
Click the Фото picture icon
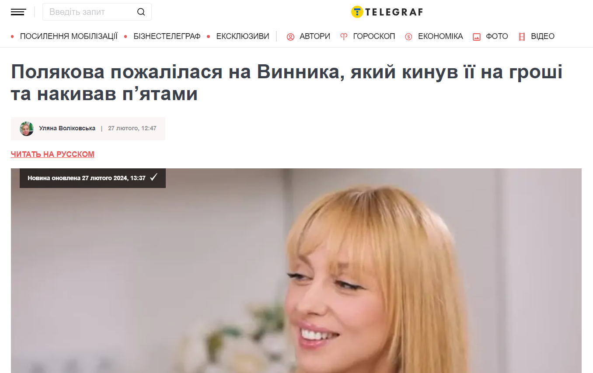click(477, 37)
